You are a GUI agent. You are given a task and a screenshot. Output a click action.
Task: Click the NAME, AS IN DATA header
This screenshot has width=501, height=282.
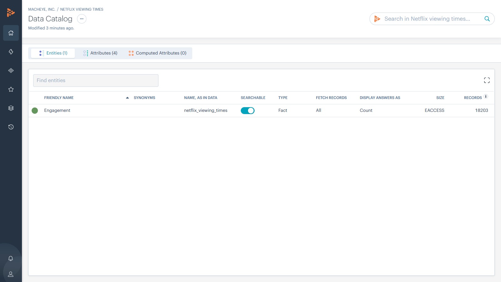point(201,98)
